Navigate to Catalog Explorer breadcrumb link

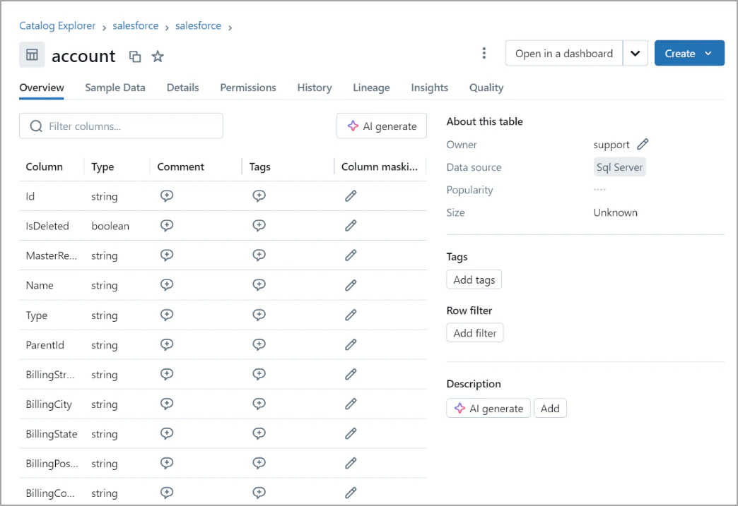[57, 26]
